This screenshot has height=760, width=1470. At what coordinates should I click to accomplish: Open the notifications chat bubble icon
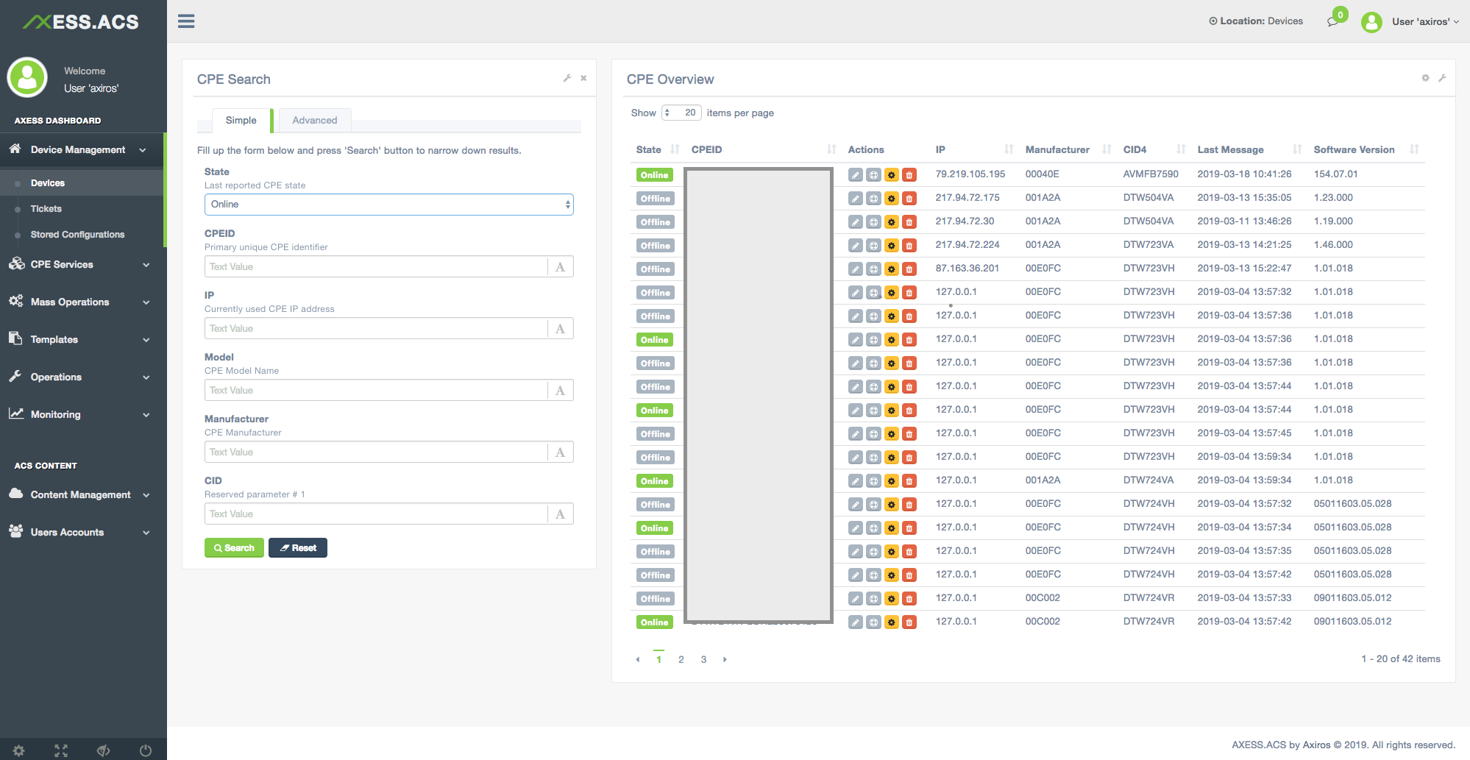tap(1332, 22)
